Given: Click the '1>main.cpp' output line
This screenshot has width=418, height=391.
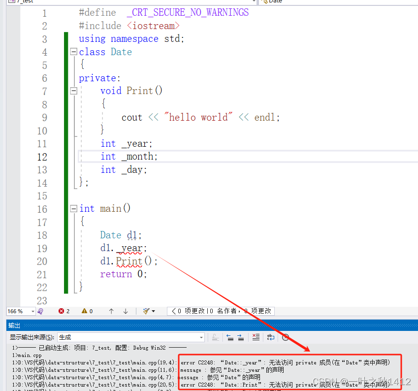Looking at the screenshot, I should tap(27, 355).
